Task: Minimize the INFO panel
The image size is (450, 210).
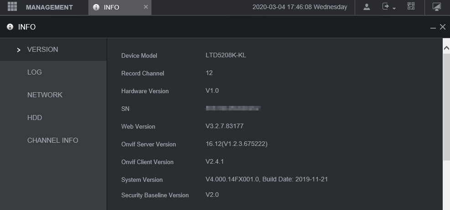Action: (433, 28)
